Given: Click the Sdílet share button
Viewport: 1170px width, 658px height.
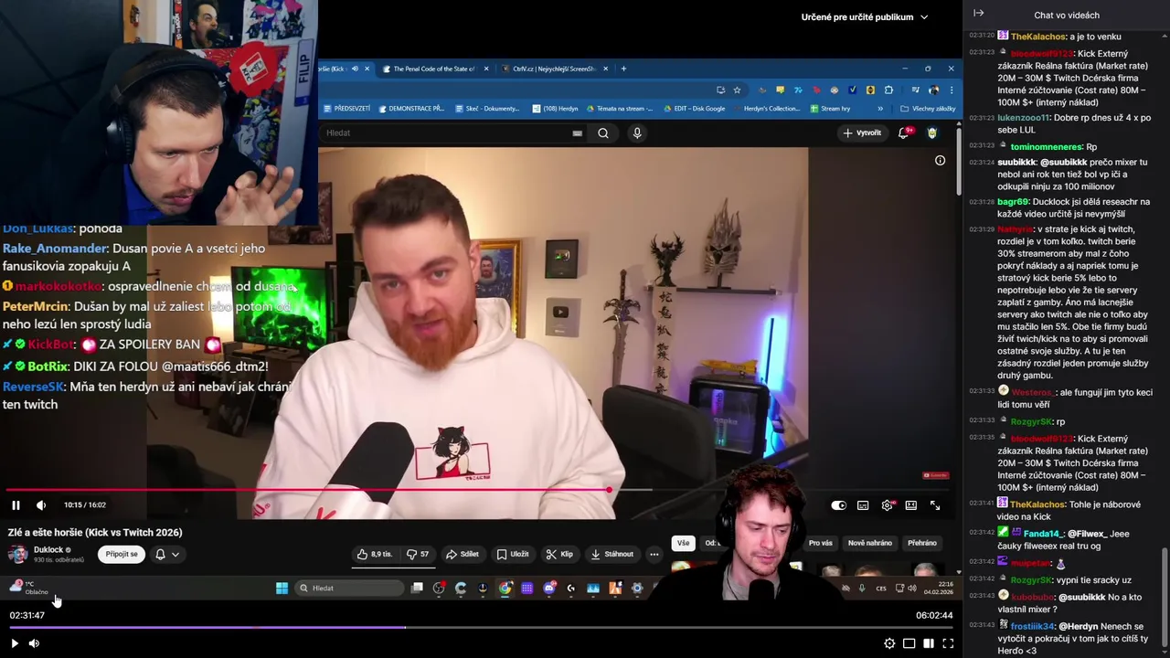Looking at the screenshot, I should 463,554.
